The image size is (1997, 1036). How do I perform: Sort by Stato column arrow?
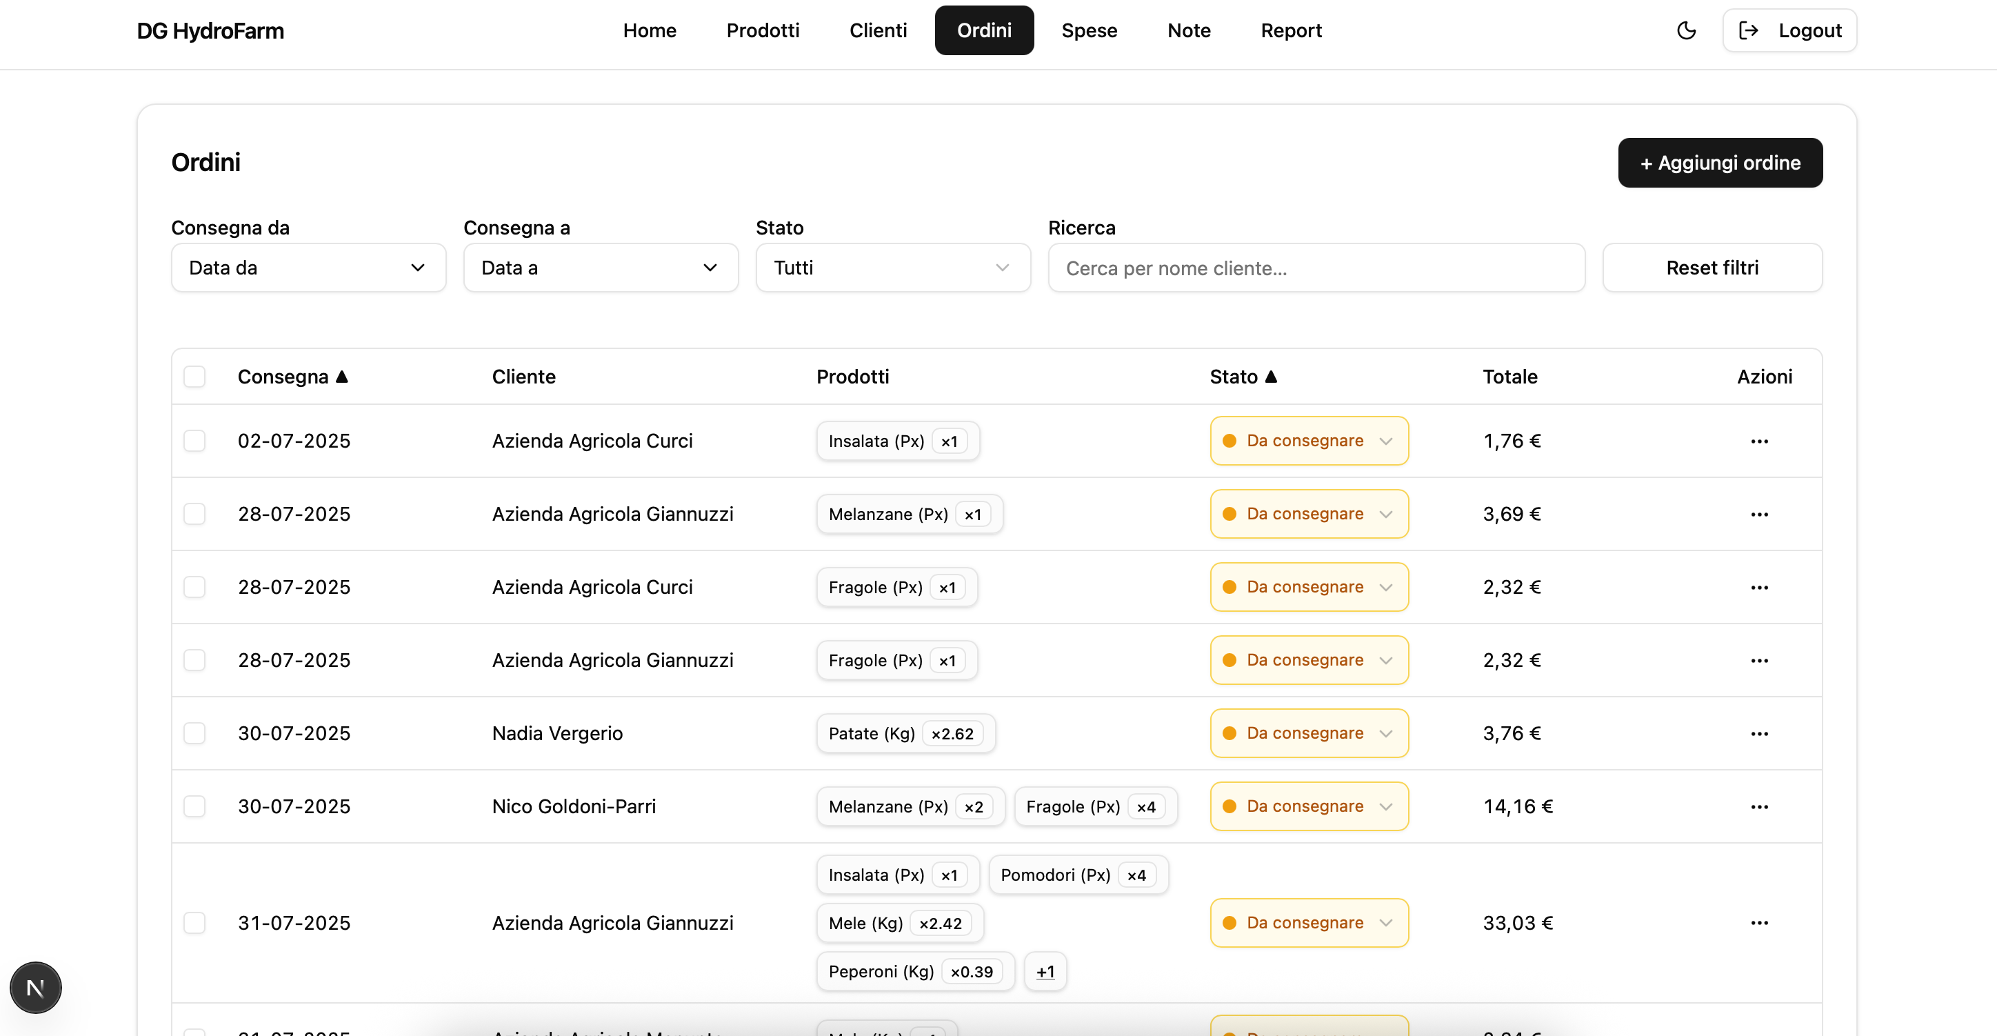[x=1271, y=377]
